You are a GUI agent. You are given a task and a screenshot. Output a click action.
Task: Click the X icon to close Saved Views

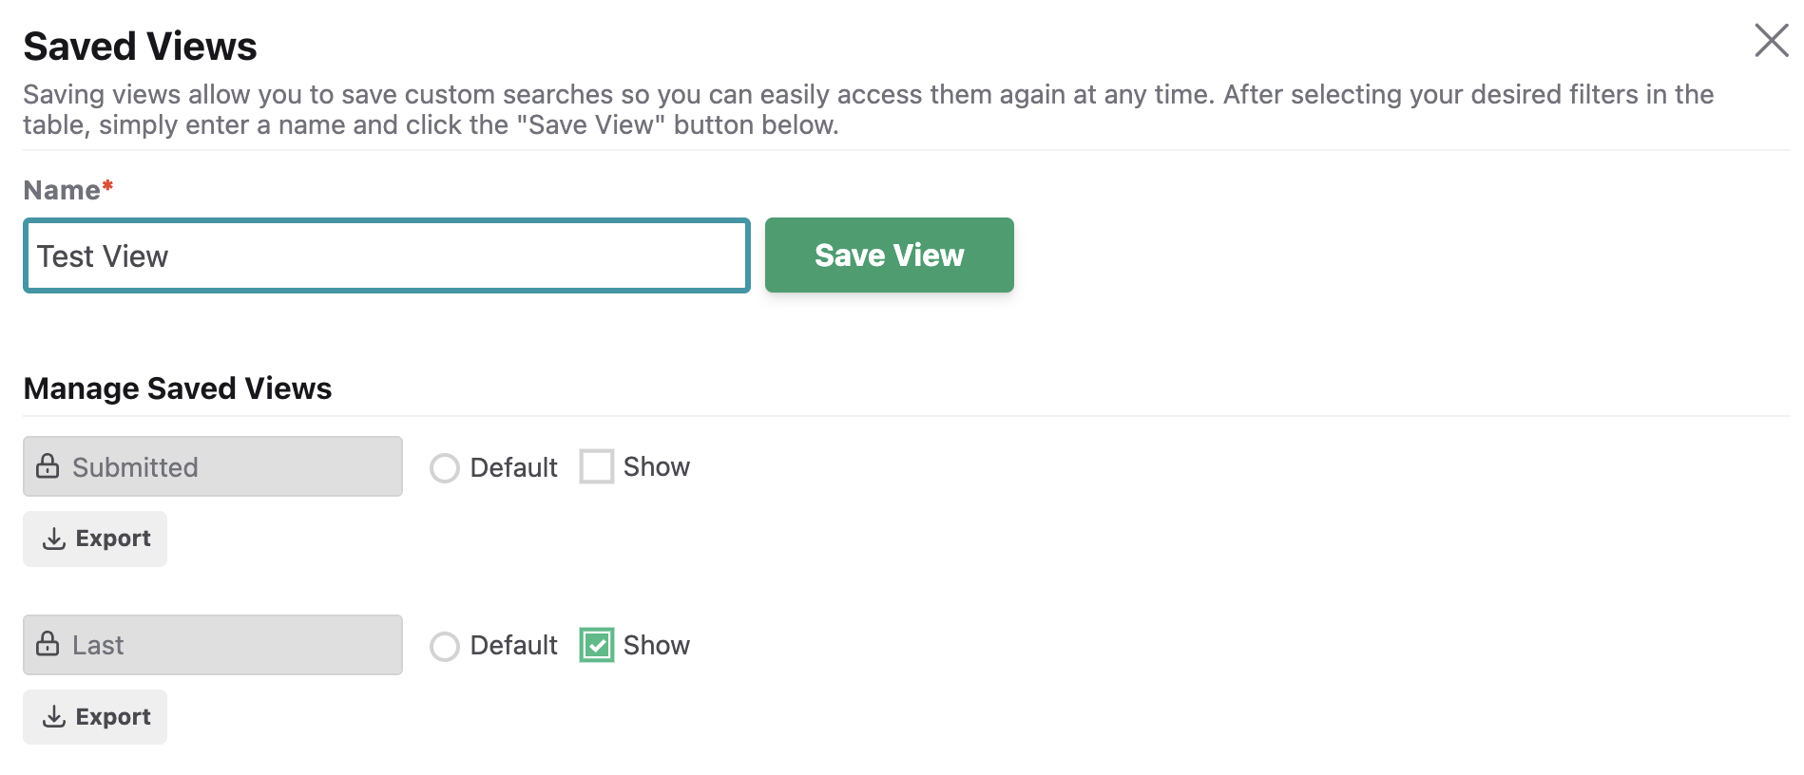[1771, 40]
